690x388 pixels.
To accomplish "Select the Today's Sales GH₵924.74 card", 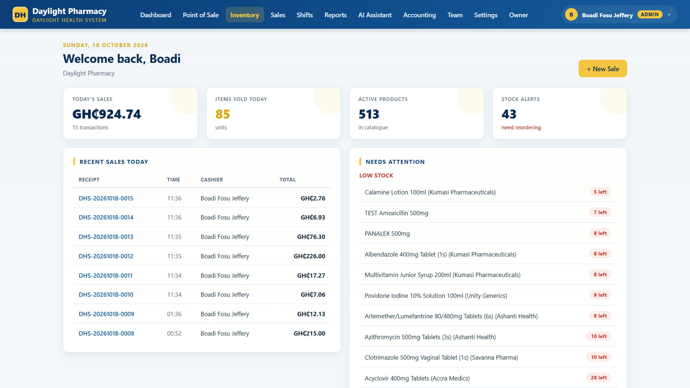I will (130, 113).
